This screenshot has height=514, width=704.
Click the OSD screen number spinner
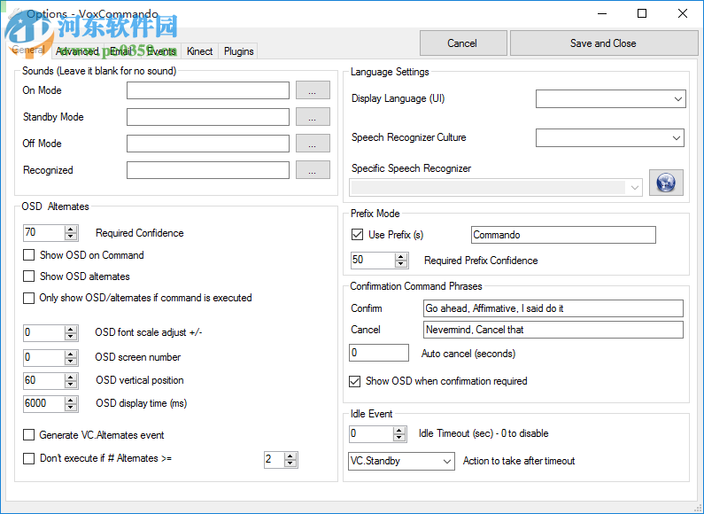71,358
